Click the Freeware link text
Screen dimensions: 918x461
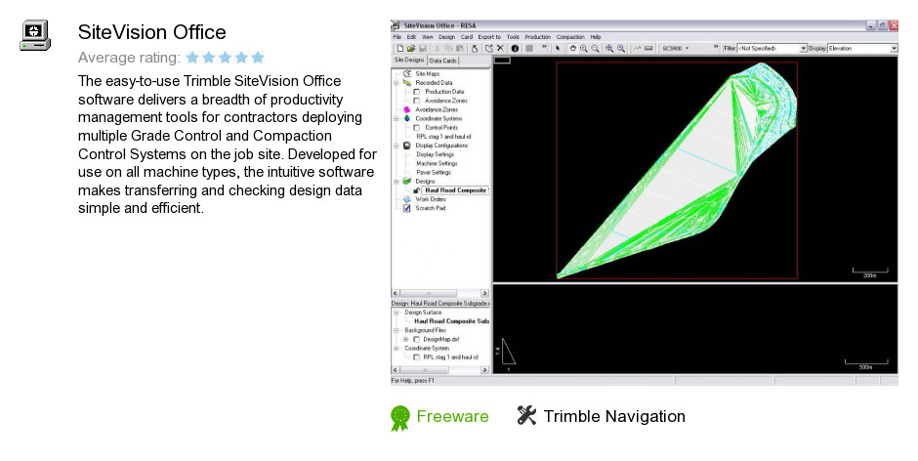click(452, 416)
